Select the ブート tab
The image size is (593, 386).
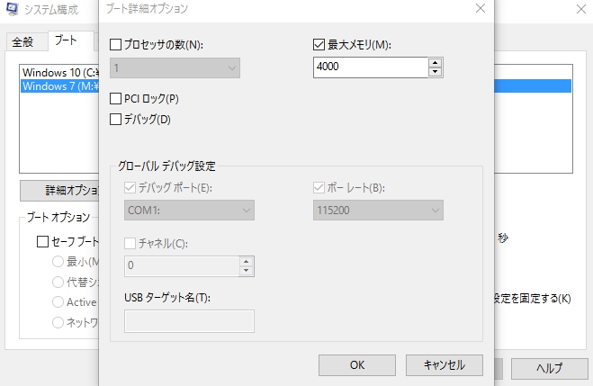pyautogui.click(x=66, y=40)
